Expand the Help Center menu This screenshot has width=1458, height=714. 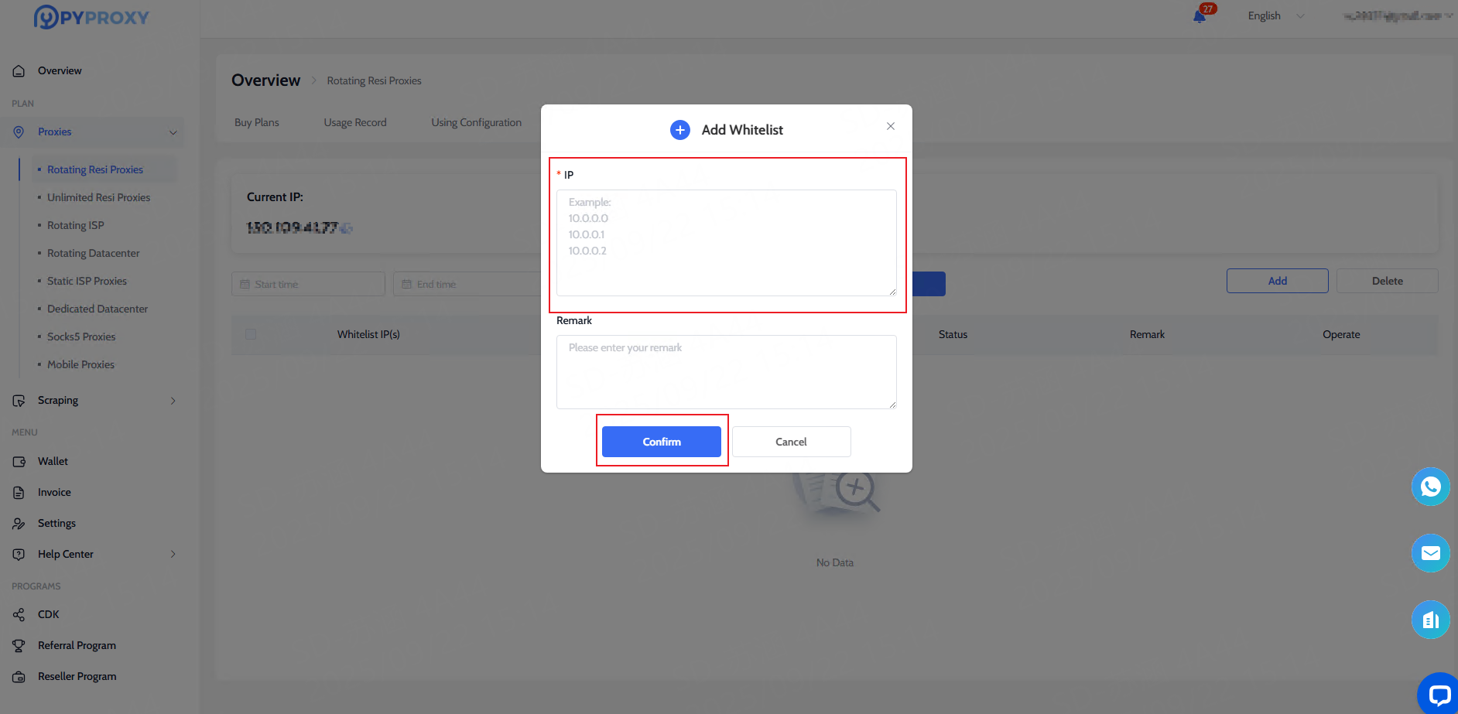173,555
